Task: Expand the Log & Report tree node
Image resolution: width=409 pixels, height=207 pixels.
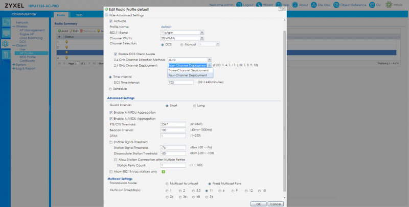Action: point(14,69)
